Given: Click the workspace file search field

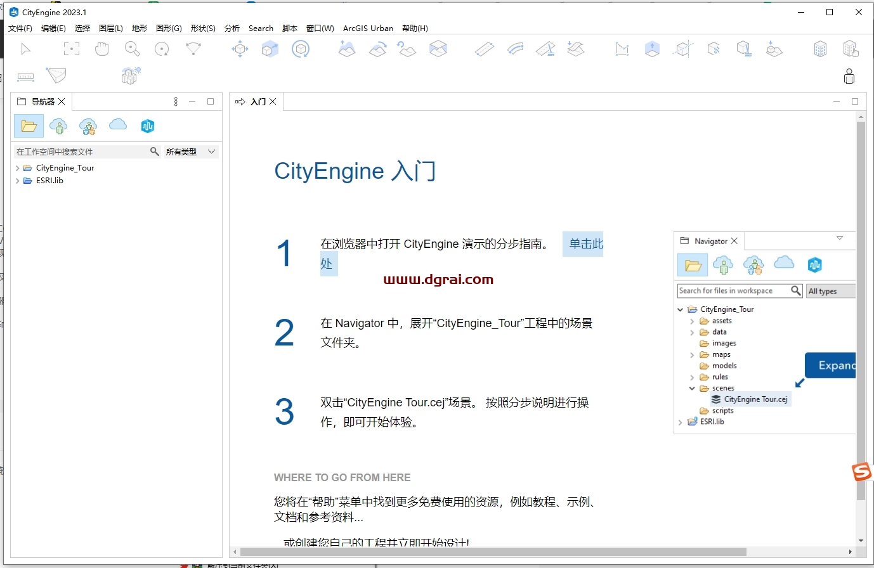Looking at the screenshot, I should [x=81, y=152].
